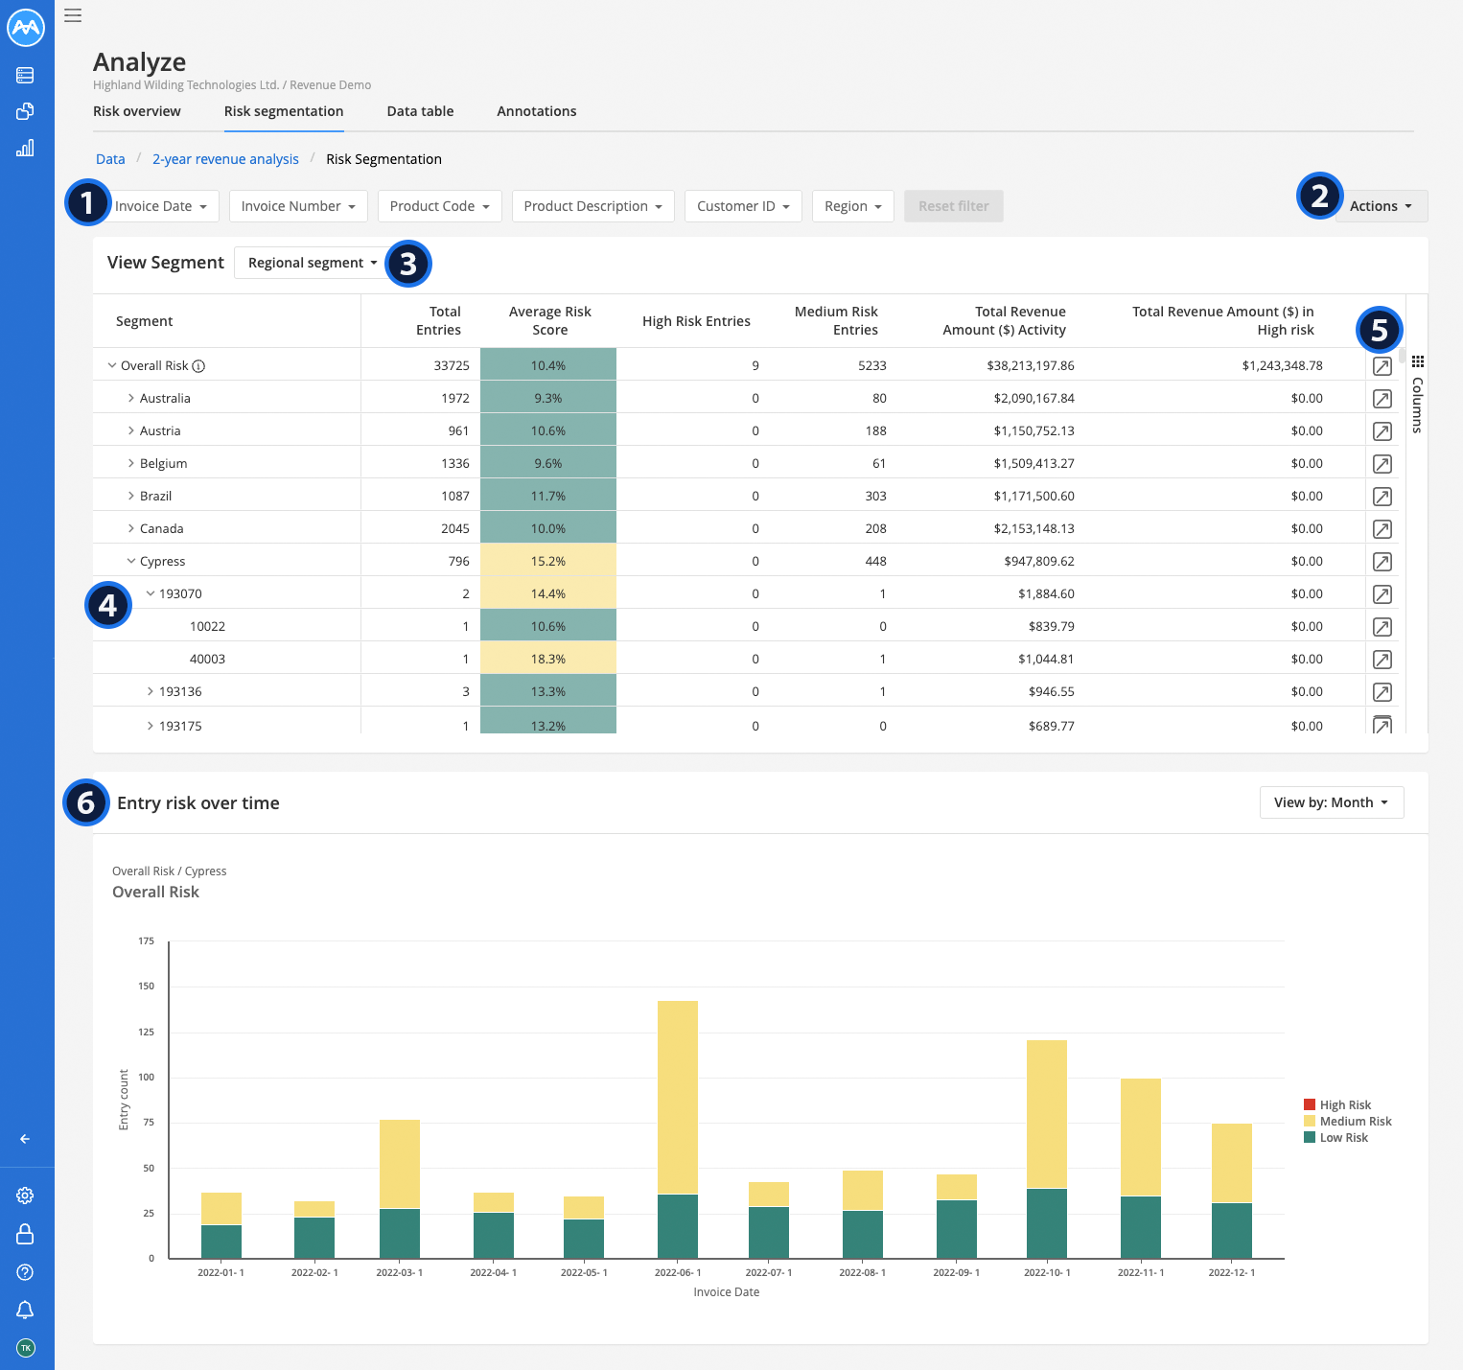View notifications with the bell icon
This screenshot has width=1463, height=1370.
click(x=26, y=1310)
